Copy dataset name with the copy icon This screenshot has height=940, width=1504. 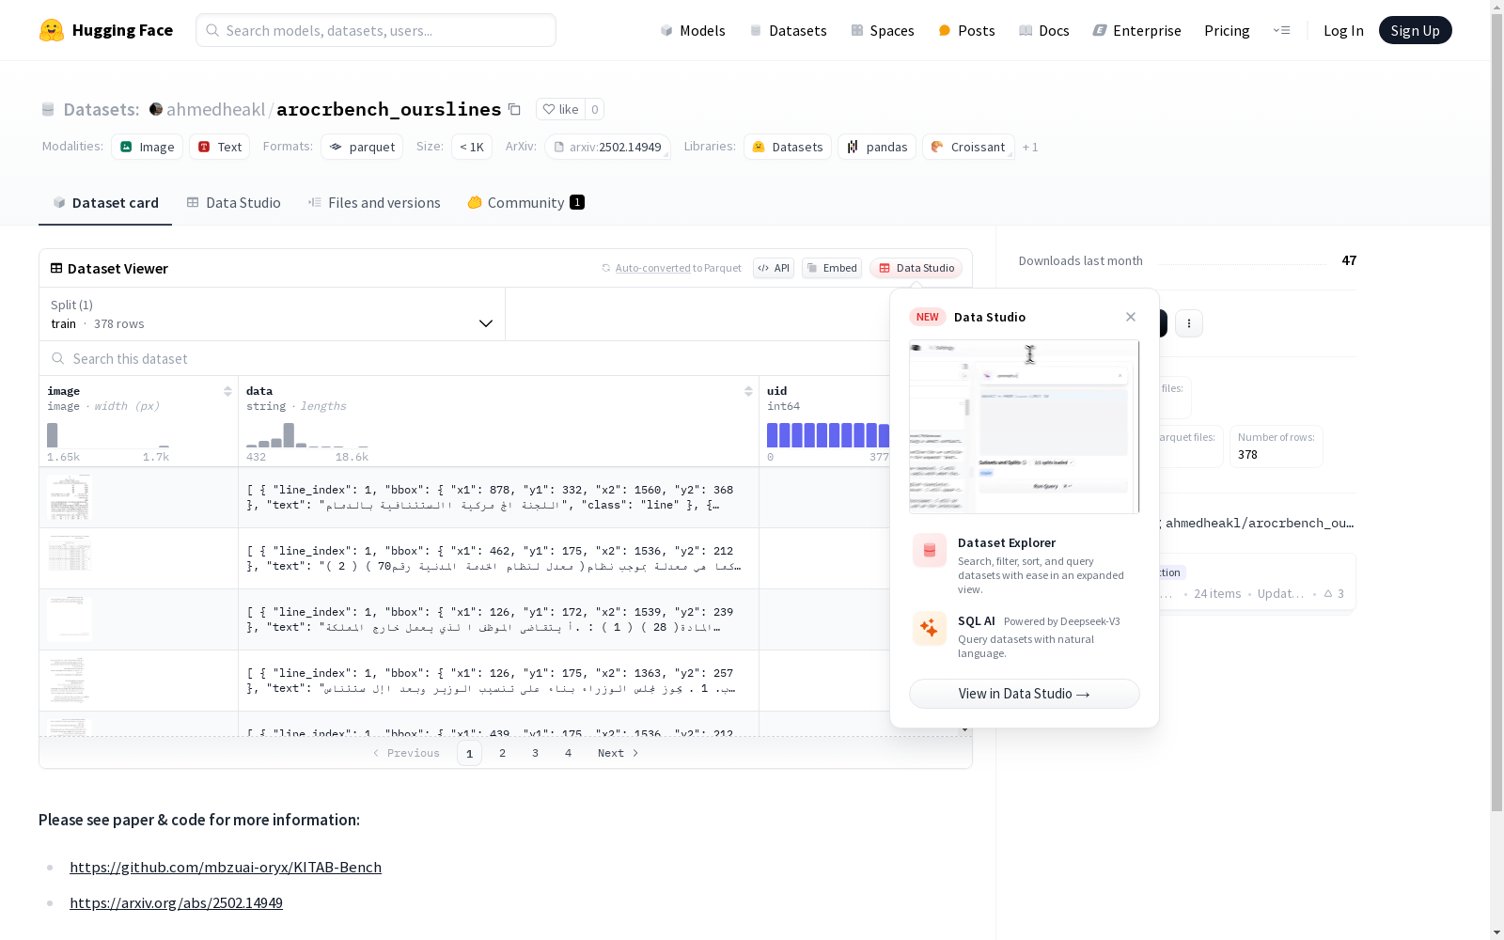(x=514, y=109)
